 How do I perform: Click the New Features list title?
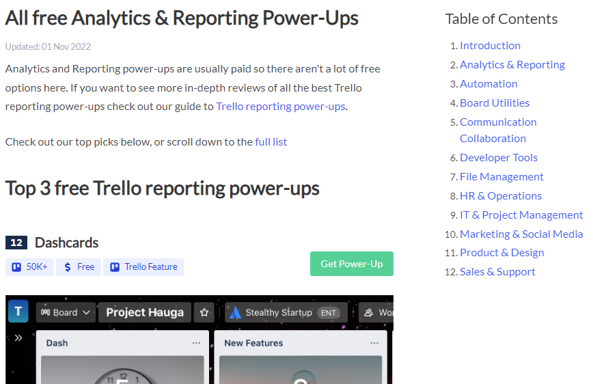(253, 343)
